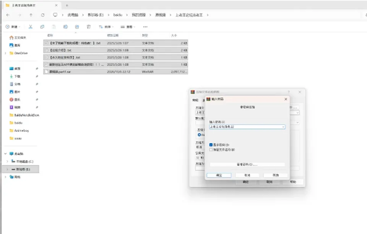The image size is (367, 234).
Task: Click the monitor icon in address bar
Action: pos(55,15)
